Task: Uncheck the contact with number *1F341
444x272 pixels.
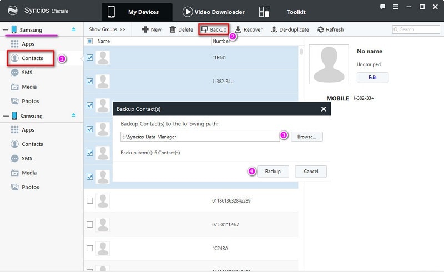Action: click(x=90, y=58)
